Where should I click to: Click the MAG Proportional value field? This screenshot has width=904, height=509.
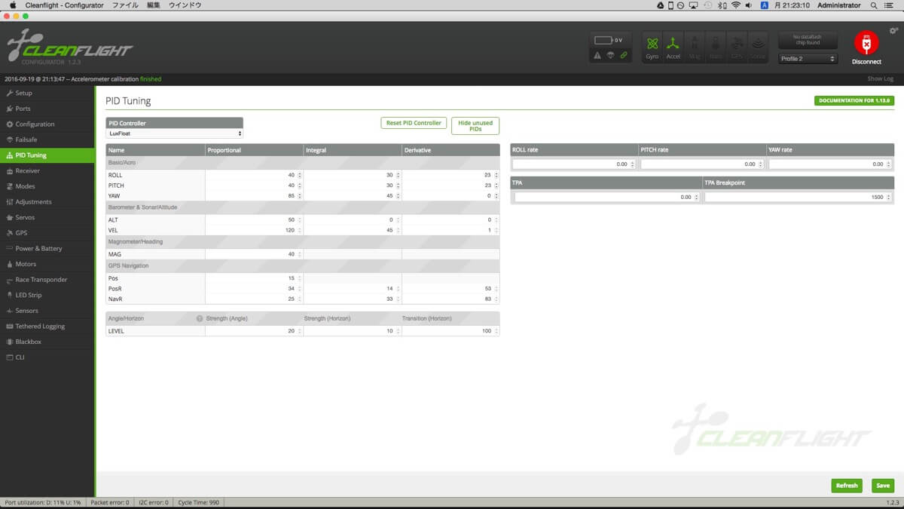click(254, 254)
